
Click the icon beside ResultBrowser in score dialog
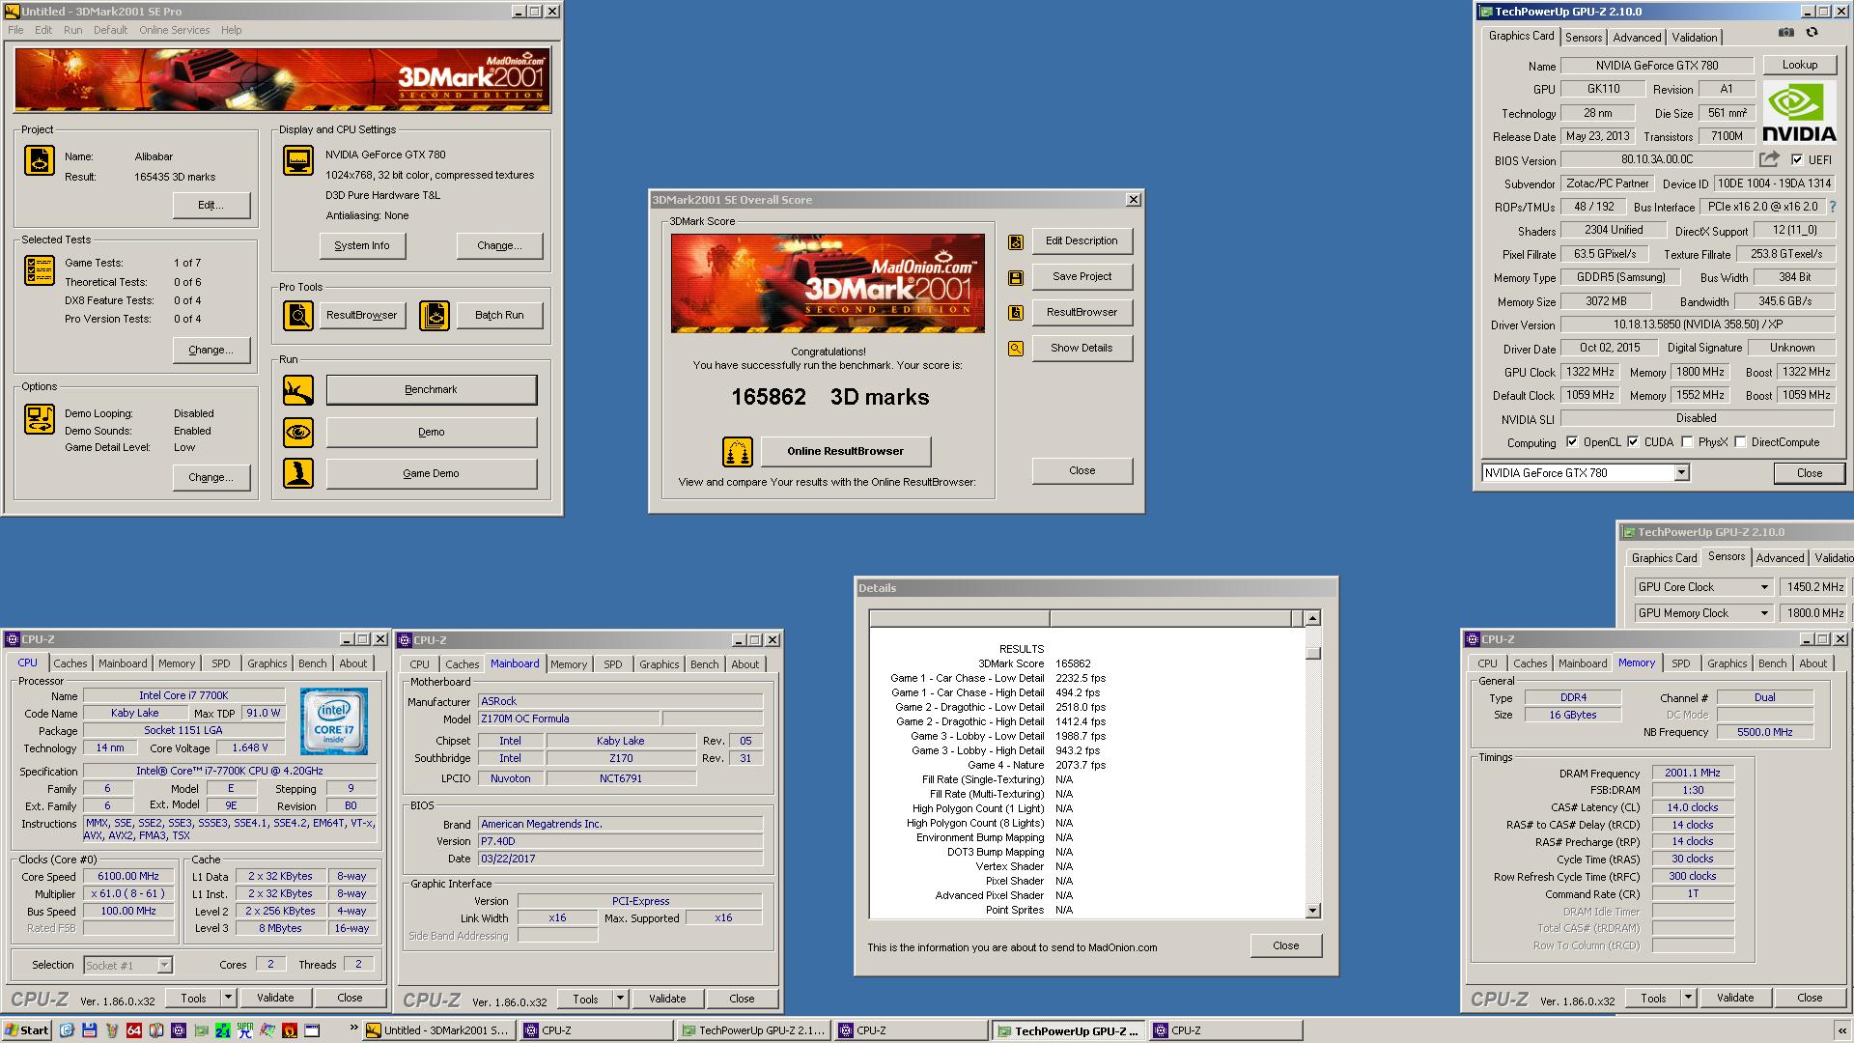click(1016, 313)
